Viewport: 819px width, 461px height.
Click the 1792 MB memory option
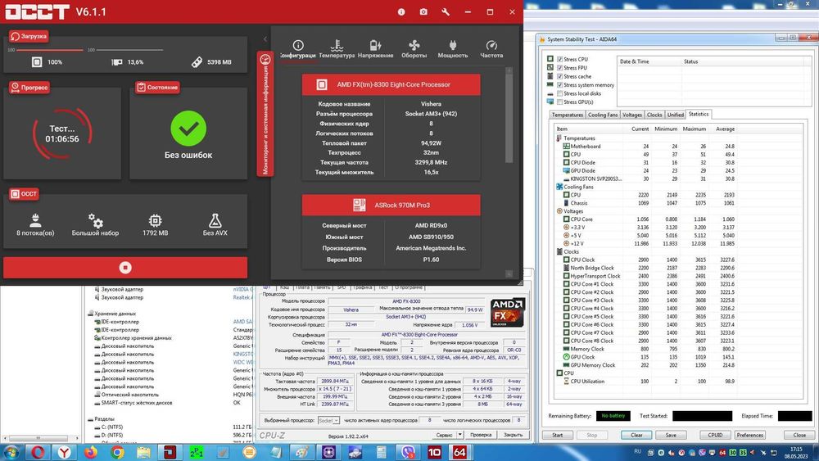[x=155, y=225]
